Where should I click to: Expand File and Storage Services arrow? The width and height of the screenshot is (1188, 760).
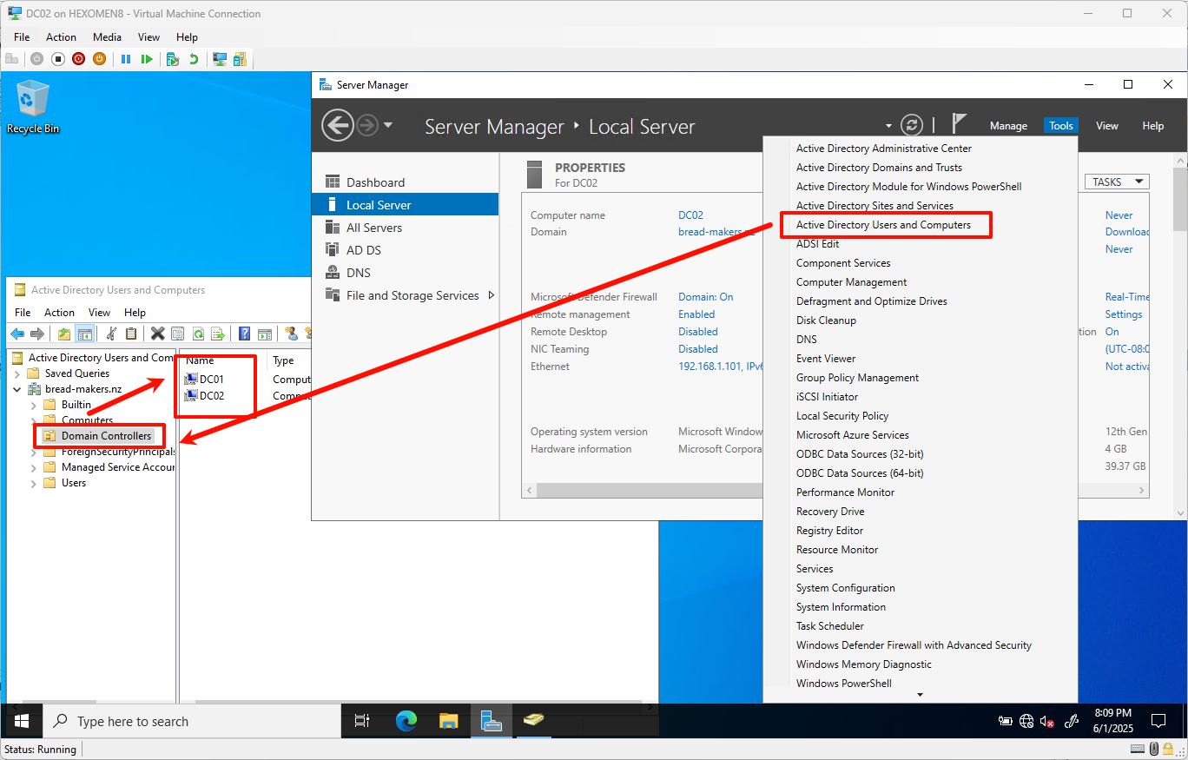point(492,295)
